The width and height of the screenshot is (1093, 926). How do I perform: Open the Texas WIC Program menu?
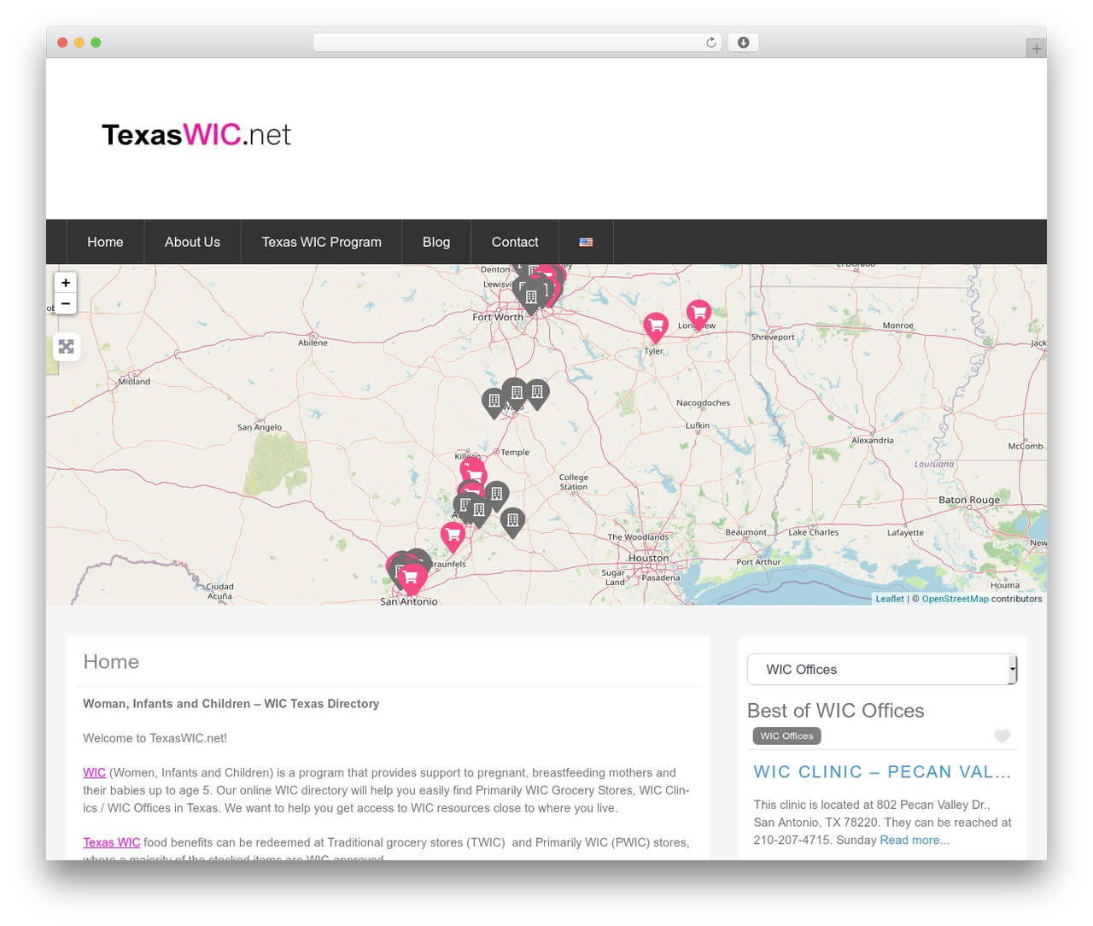321,242
